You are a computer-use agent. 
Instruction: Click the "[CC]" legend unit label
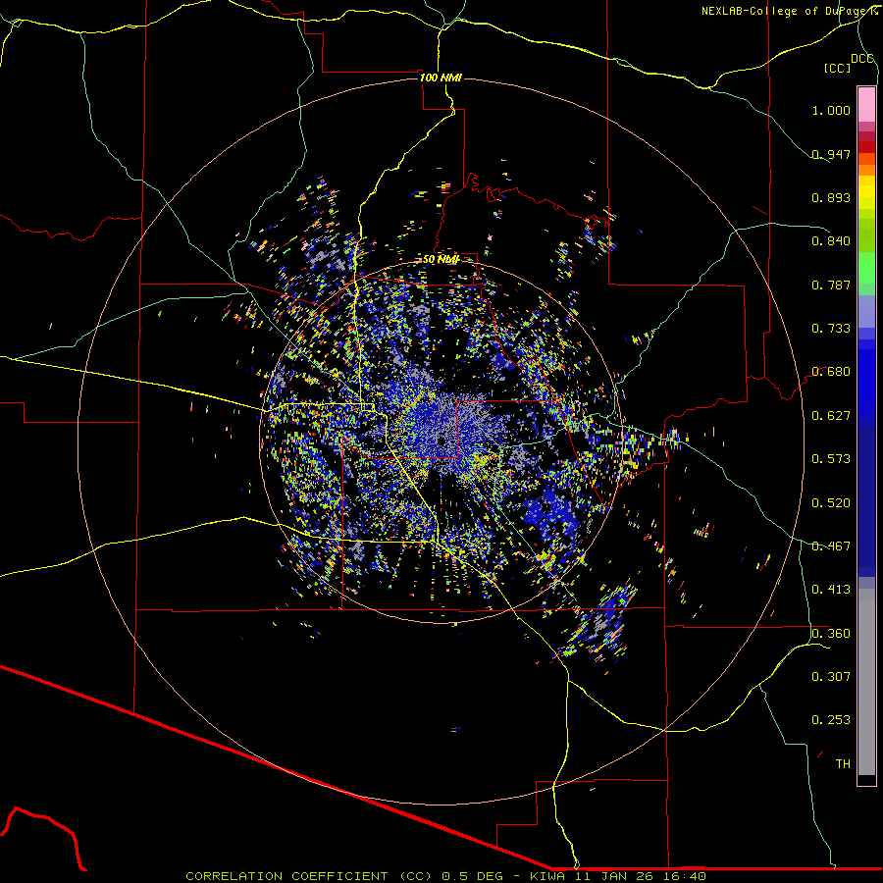pos(838,68)
